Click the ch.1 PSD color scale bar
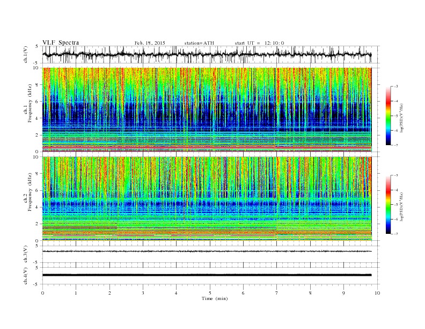The height and width of the screenshot is (329, 425). (x=388, y=116)
